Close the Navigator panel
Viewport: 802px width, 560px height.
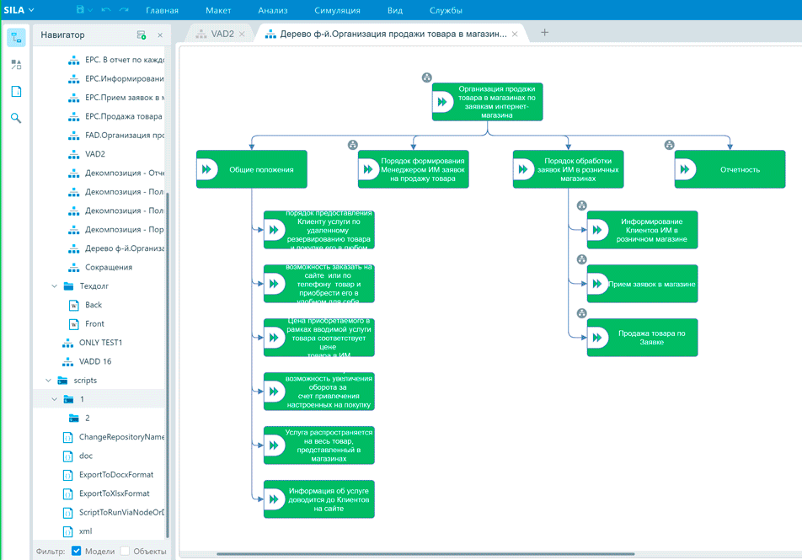click(160, 35)
